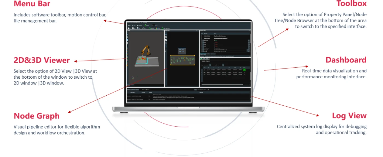Click the New file icon
Viewport: 383px width, 157px height.
129,28
